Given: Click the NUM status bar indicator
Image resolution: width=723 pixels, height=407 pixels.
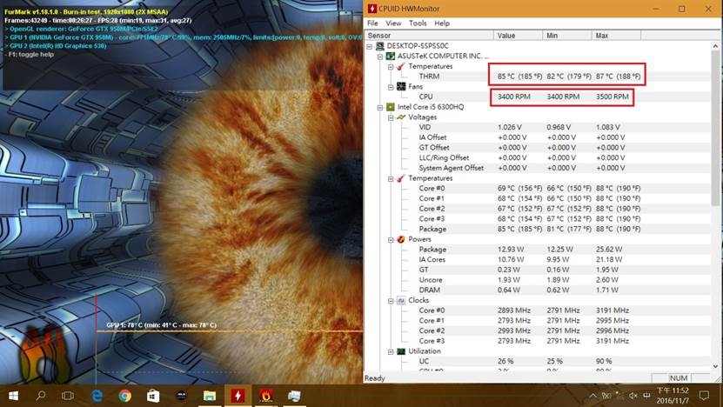Looking at the screenshot, I should [x=679, y=378].
